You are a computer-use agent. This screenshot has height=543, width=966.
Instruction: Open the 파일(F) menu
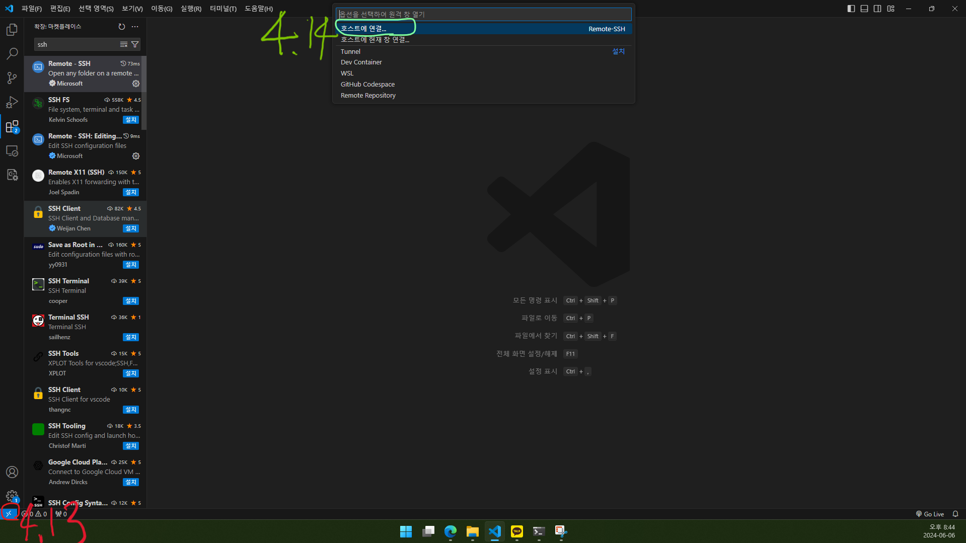click(32, 9)
